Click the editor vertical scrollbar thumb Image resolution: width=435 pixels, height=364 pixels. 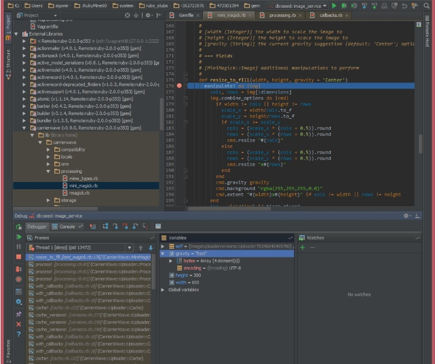[x=420, y=145]
